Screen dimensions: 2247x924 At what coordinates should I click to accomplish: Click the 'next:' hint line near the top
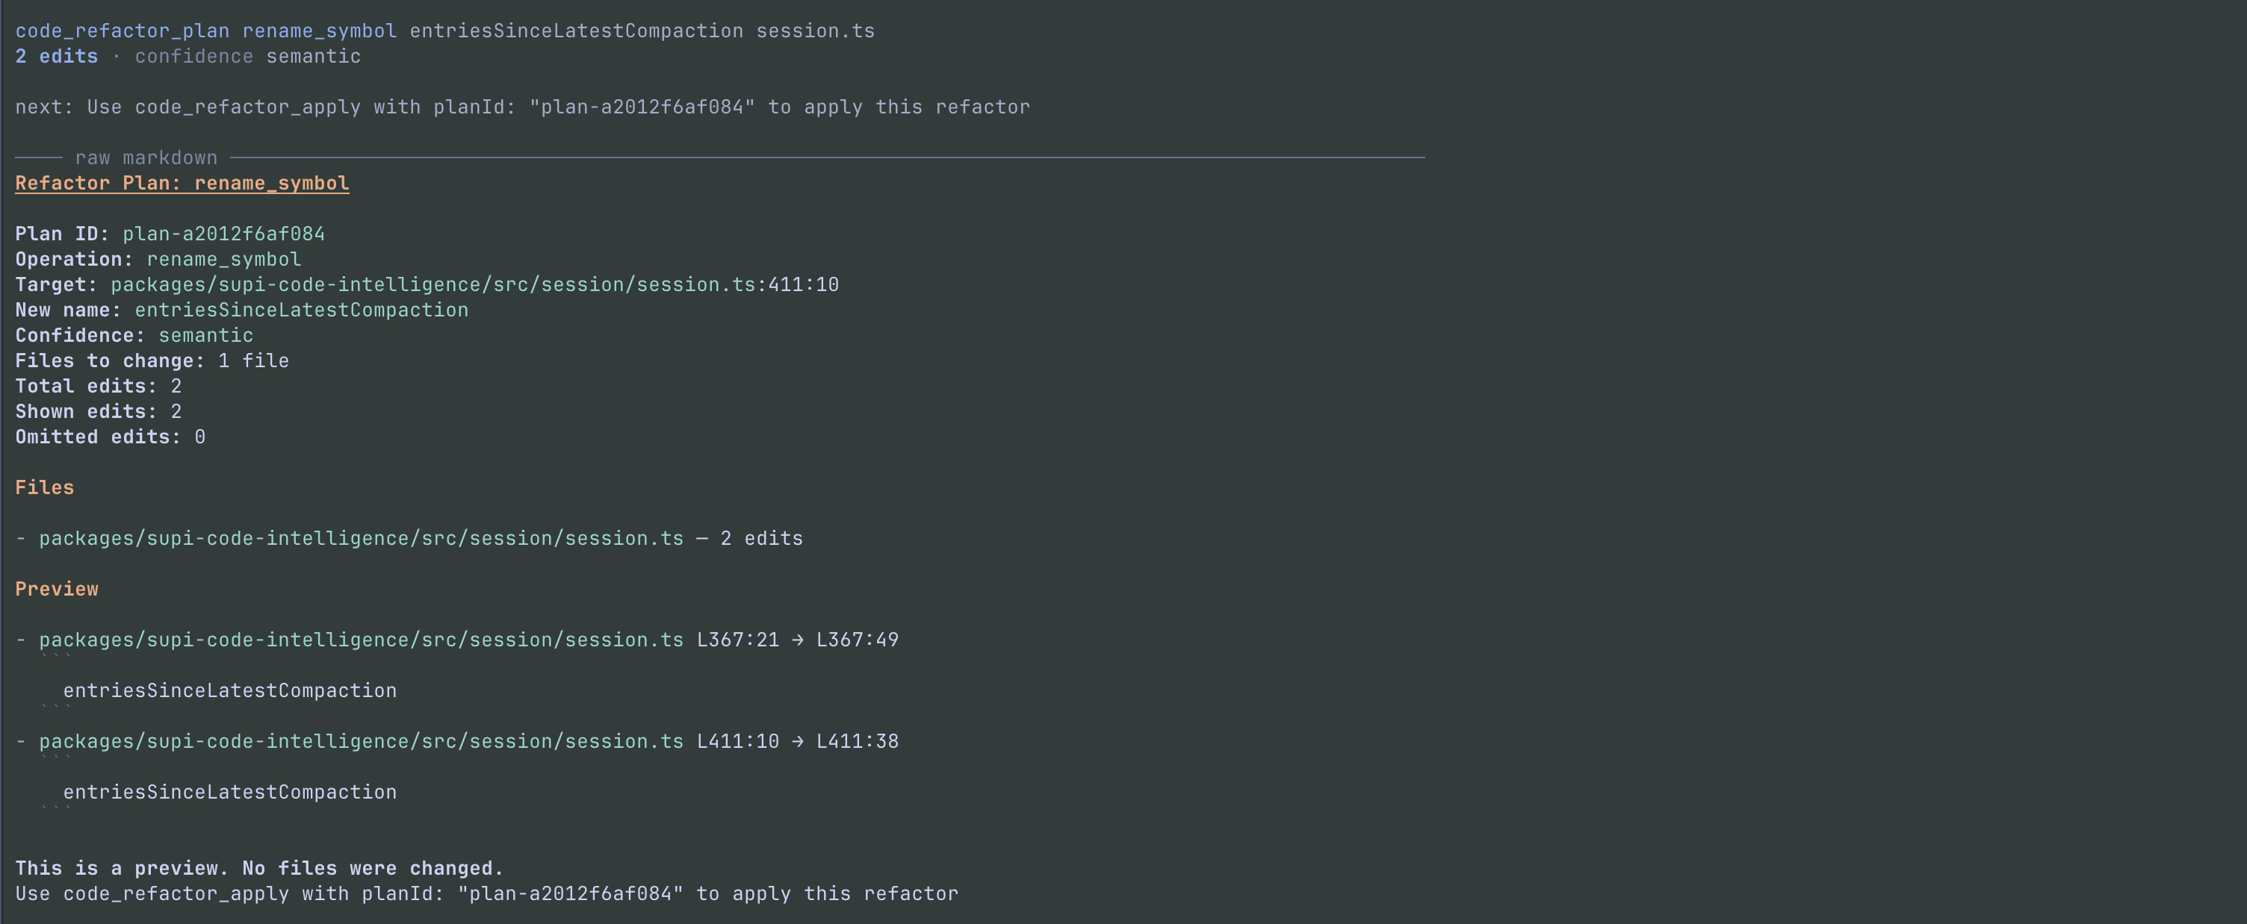522,106
